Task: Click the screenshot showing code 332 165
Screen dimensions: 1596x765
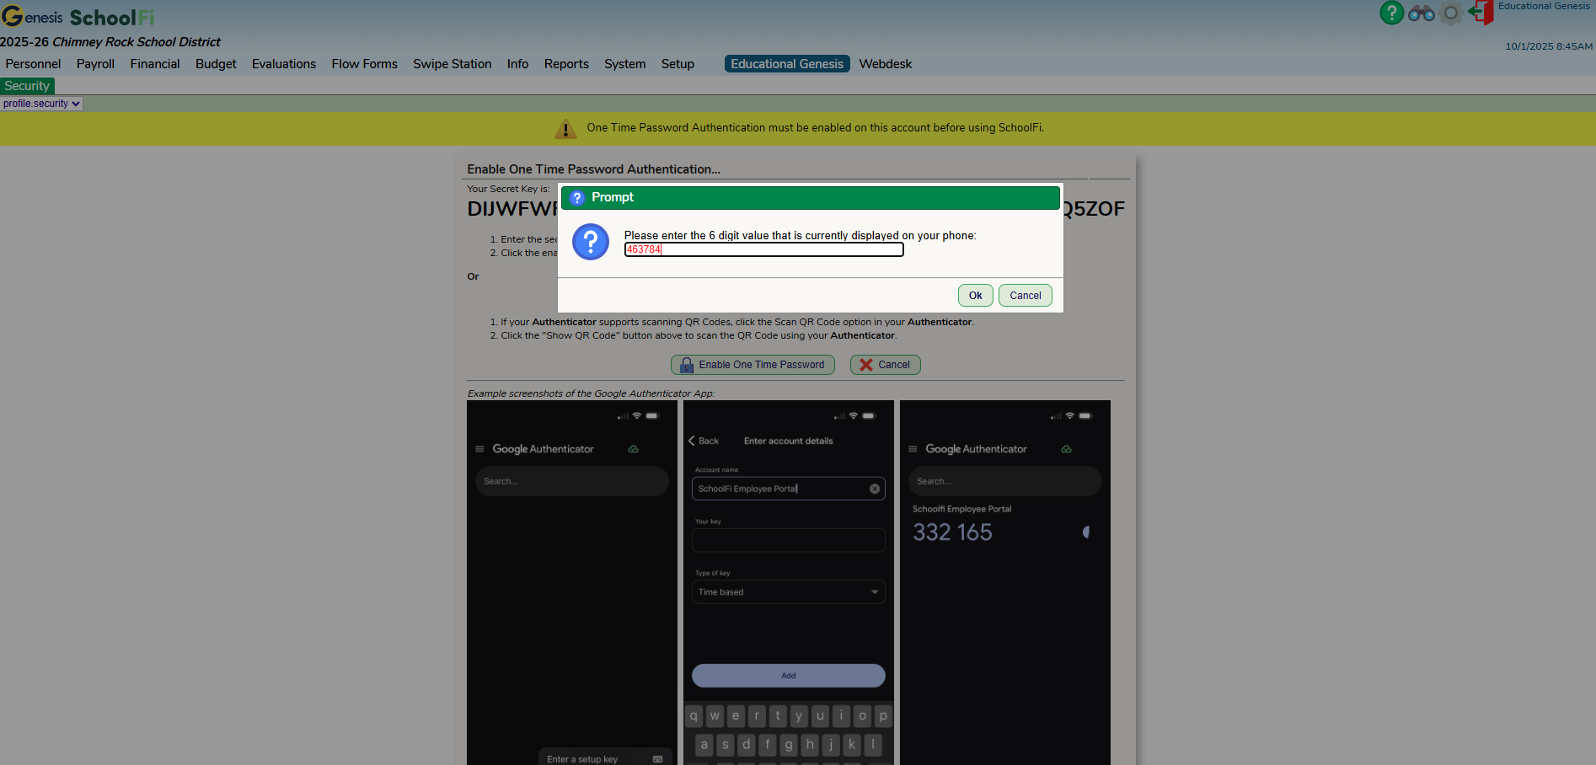Action: point(1004,583)
